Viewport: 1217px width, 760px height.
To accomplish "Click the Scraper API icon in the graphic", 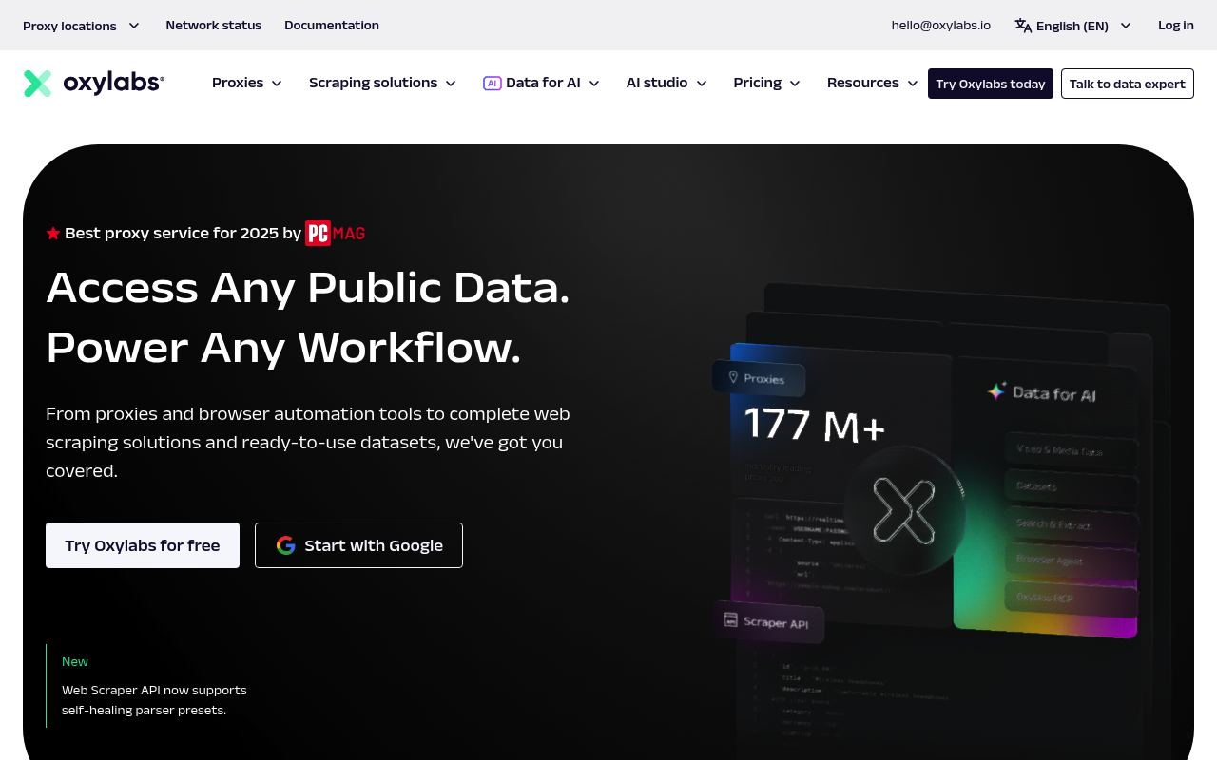I will (x=730, y=620).
